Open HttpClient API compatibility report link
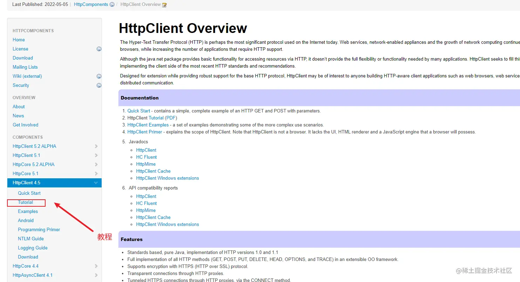The height and width of the screenshot is (282, 520). click(146, 196)
